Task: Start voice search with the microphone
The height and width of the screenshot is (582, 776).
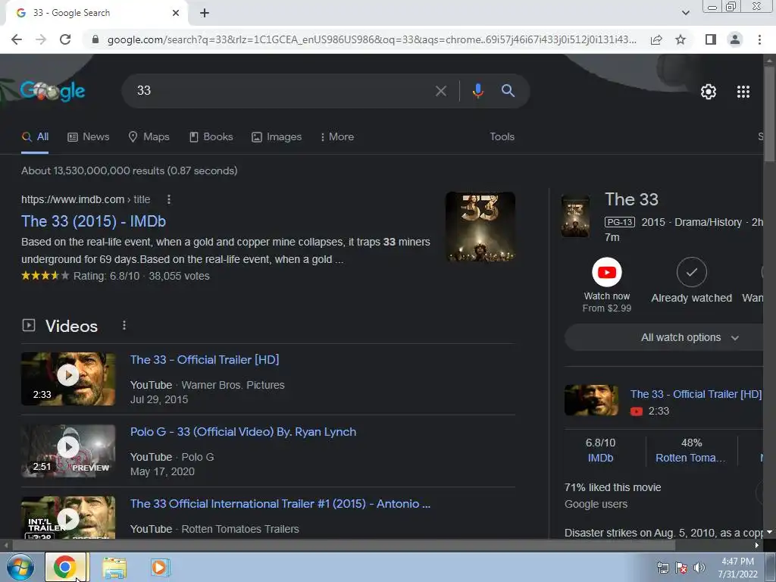Action: (x=477, y=91)
